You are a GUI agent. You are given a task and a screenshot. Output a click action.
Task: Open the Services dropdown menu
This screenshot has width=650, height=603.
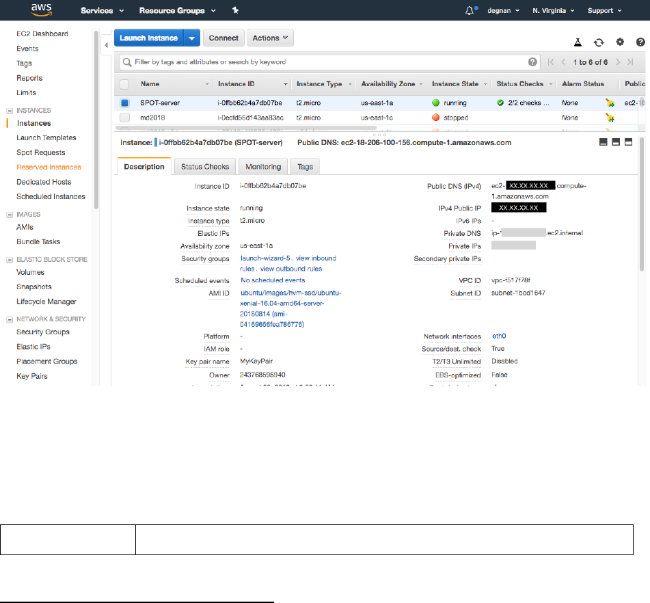[102, 10]
